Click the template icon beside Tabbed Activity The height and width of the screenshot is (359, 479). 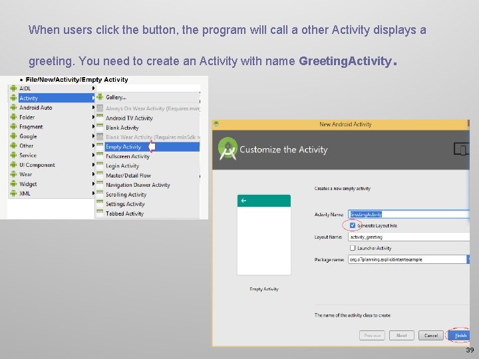[100, 213]
